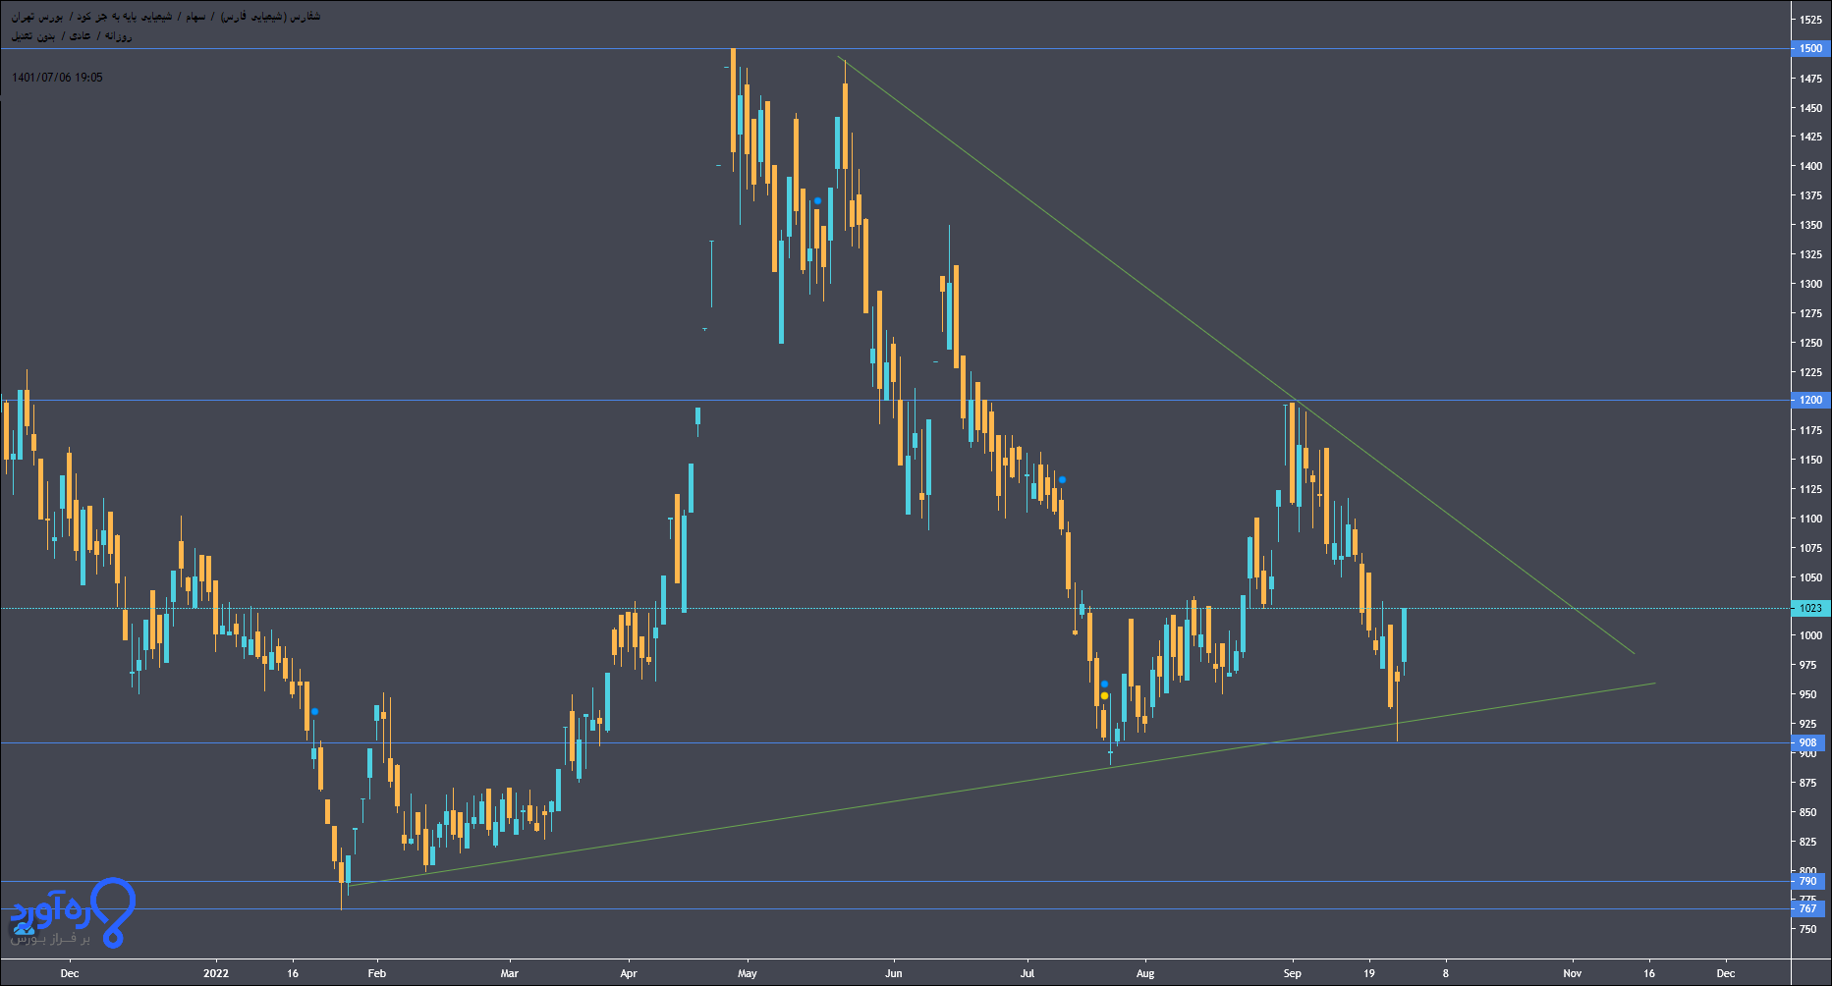Click the 1000 value on price axis
The image size is (1832, 986).
coord(1810,635)
